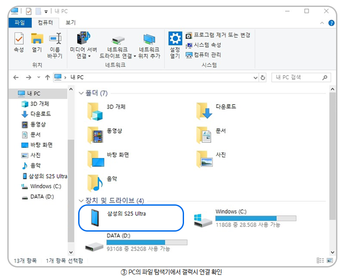Select 사진 in the navigation pane
This screenshot has width=346, height=280.
pyautogui.click(x=31, y=155)
